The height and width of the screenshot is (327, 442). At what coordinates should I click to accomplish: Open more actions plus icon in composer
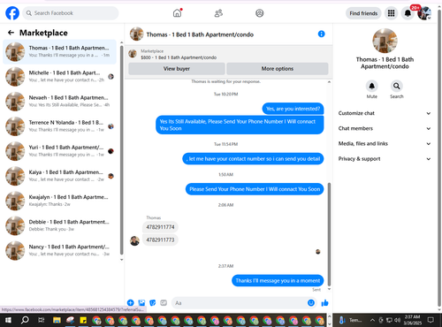coord(130,302)
